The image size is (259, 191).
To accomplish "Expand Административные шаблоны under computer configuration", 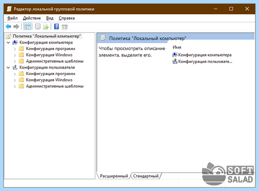I will click(x=15, y=61).
